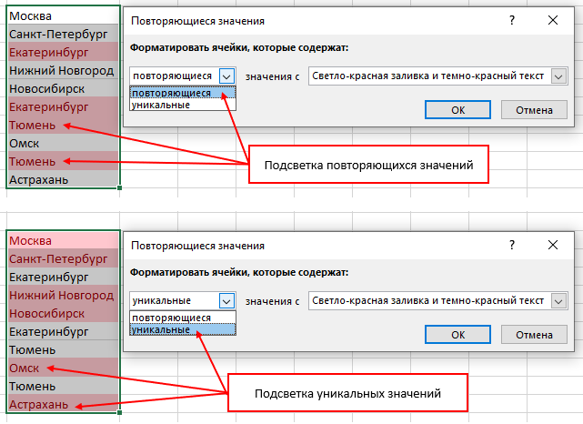Choose highlighted уникальные option in the lower list

tap(183, 329)
